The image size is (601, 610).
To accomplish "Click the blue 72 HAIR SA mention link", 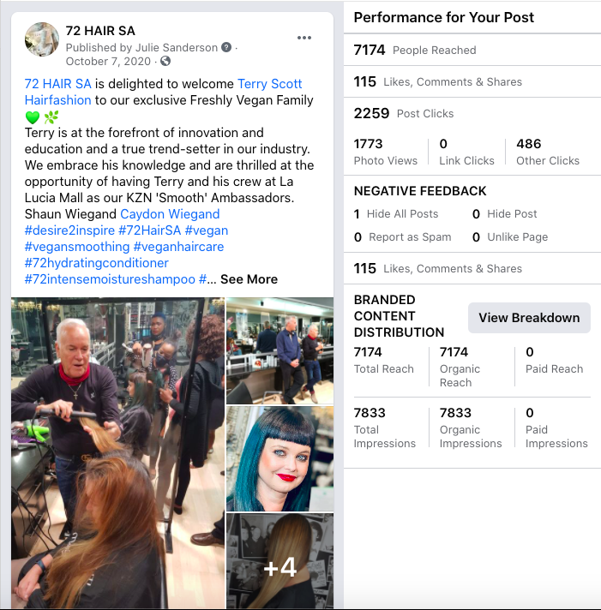I will tap(57, 84).
